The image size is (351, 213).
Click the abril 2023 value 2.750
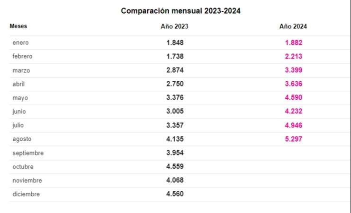click(175, 84)
